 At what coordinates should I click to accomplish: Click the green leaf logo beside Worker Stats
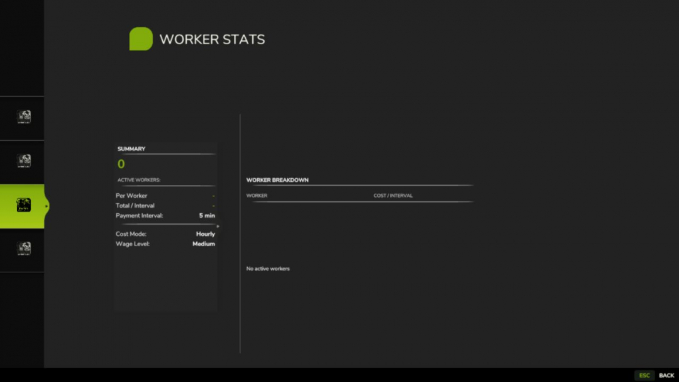tap(141, 38)
